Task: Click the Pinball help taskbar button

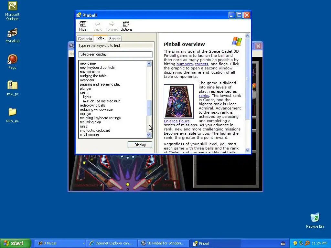Action: point(215,243)
